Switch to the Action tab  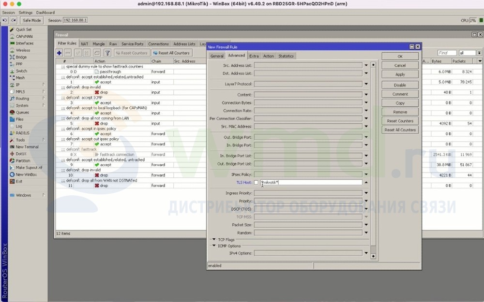[x=268, y=56]
